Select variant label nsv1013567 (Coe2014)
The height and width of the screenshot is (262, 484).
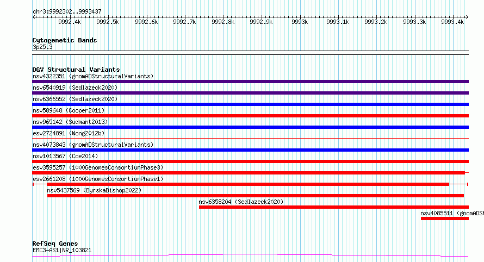[x=65, y=156]
